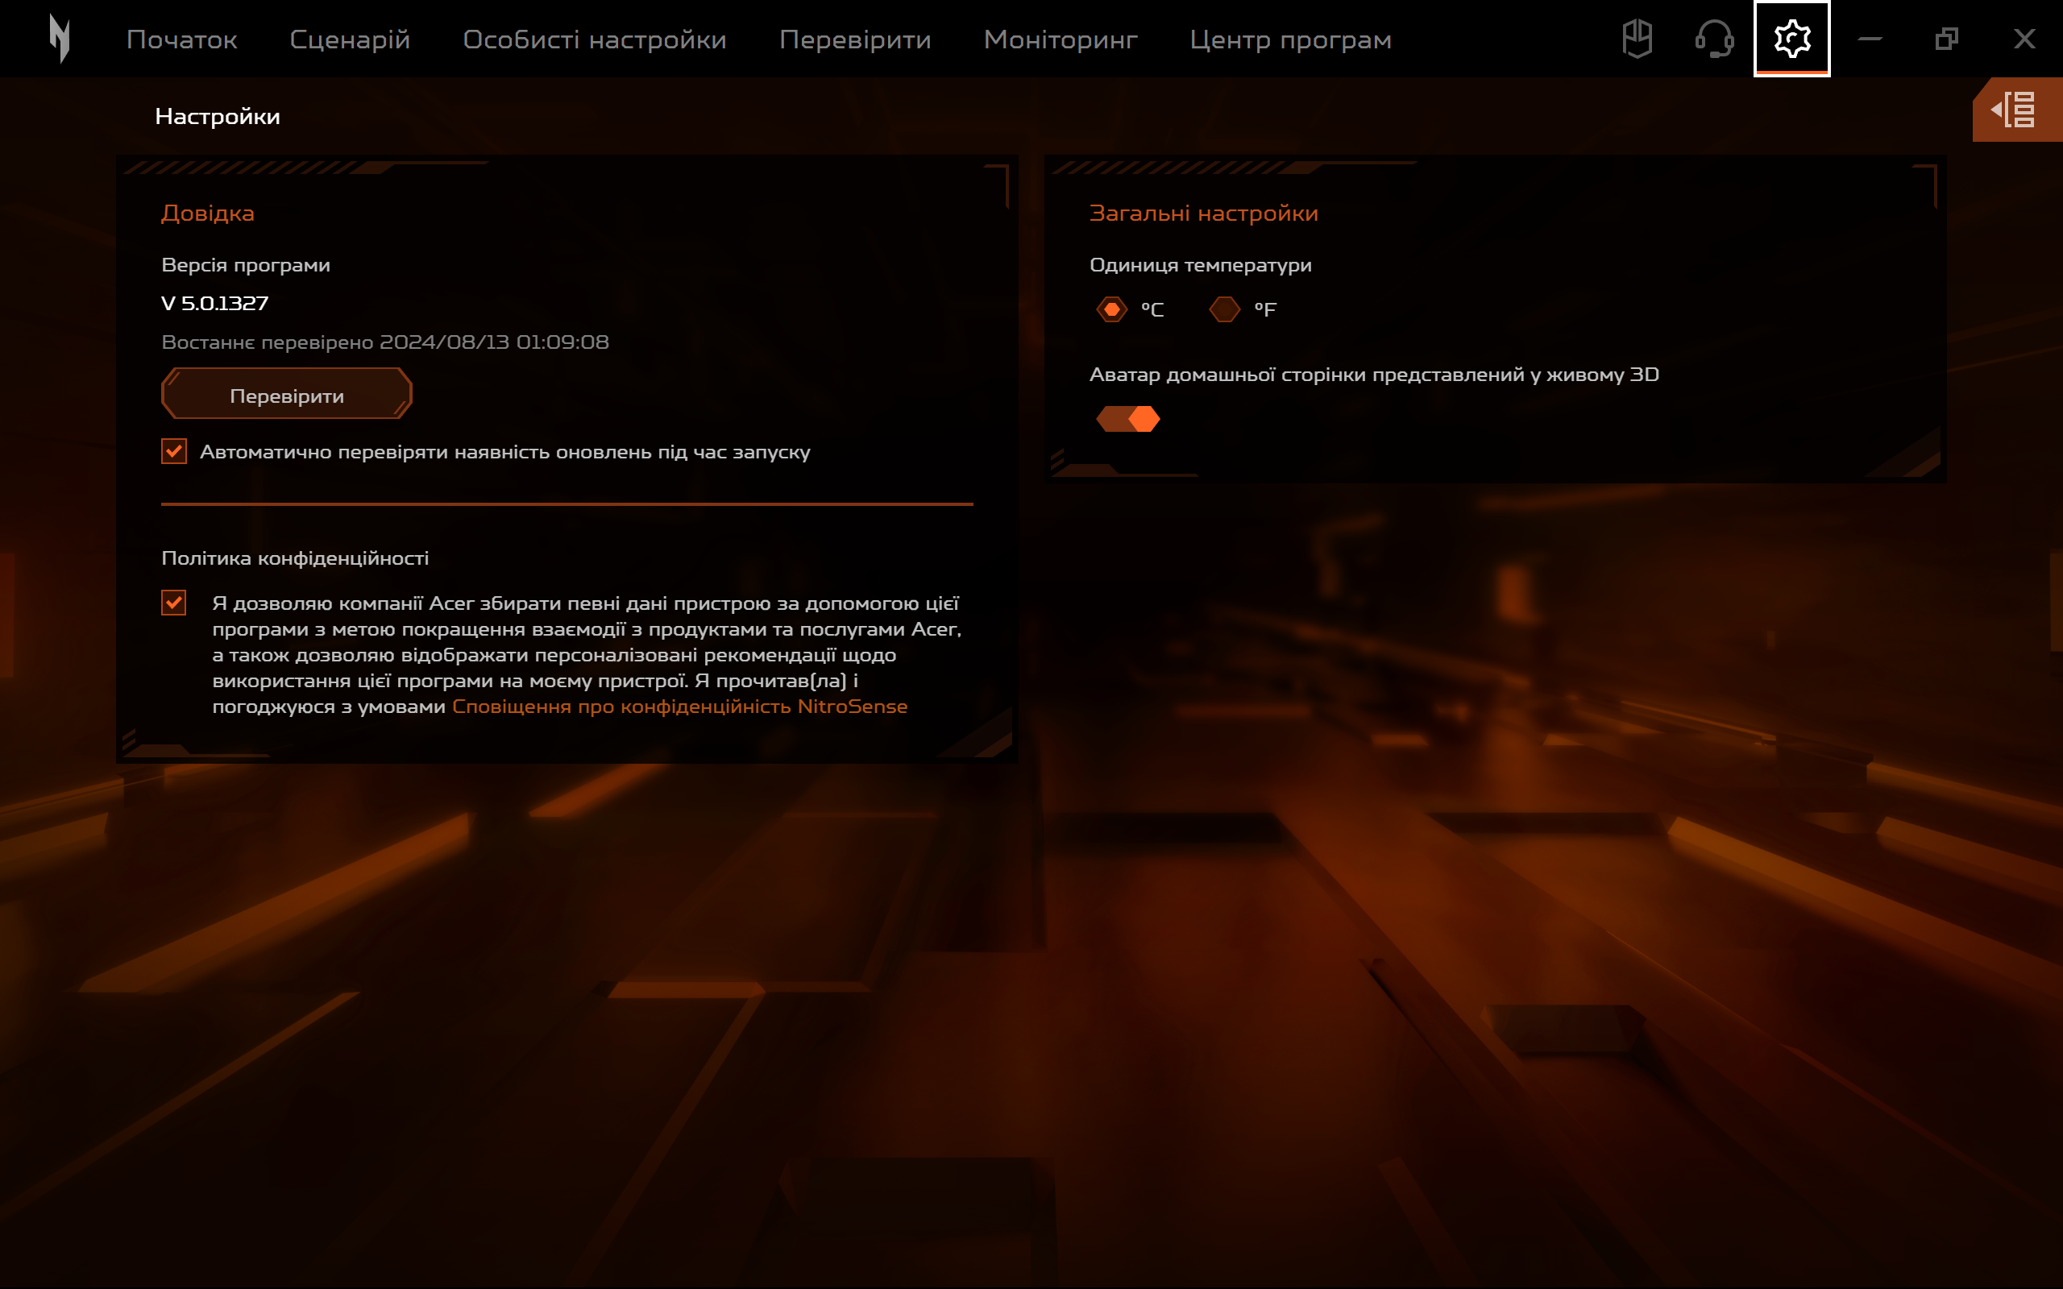Minimize the NitroSense window
The height and width of the screenshot is (1289, 2063).
(x=1870, y=39)
